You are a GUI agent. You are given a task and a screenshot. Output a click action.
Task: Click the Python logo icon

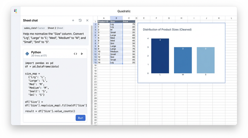(x=27, y=54)
